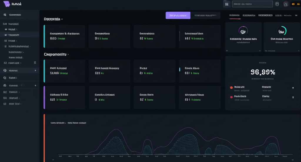
Task: Click the square icon button left of search
Action: coord(226,4)
